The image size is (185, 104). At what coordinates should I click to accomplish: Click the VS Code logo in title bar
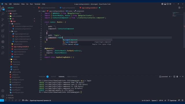pyautogui.click(x=2, y=4)
